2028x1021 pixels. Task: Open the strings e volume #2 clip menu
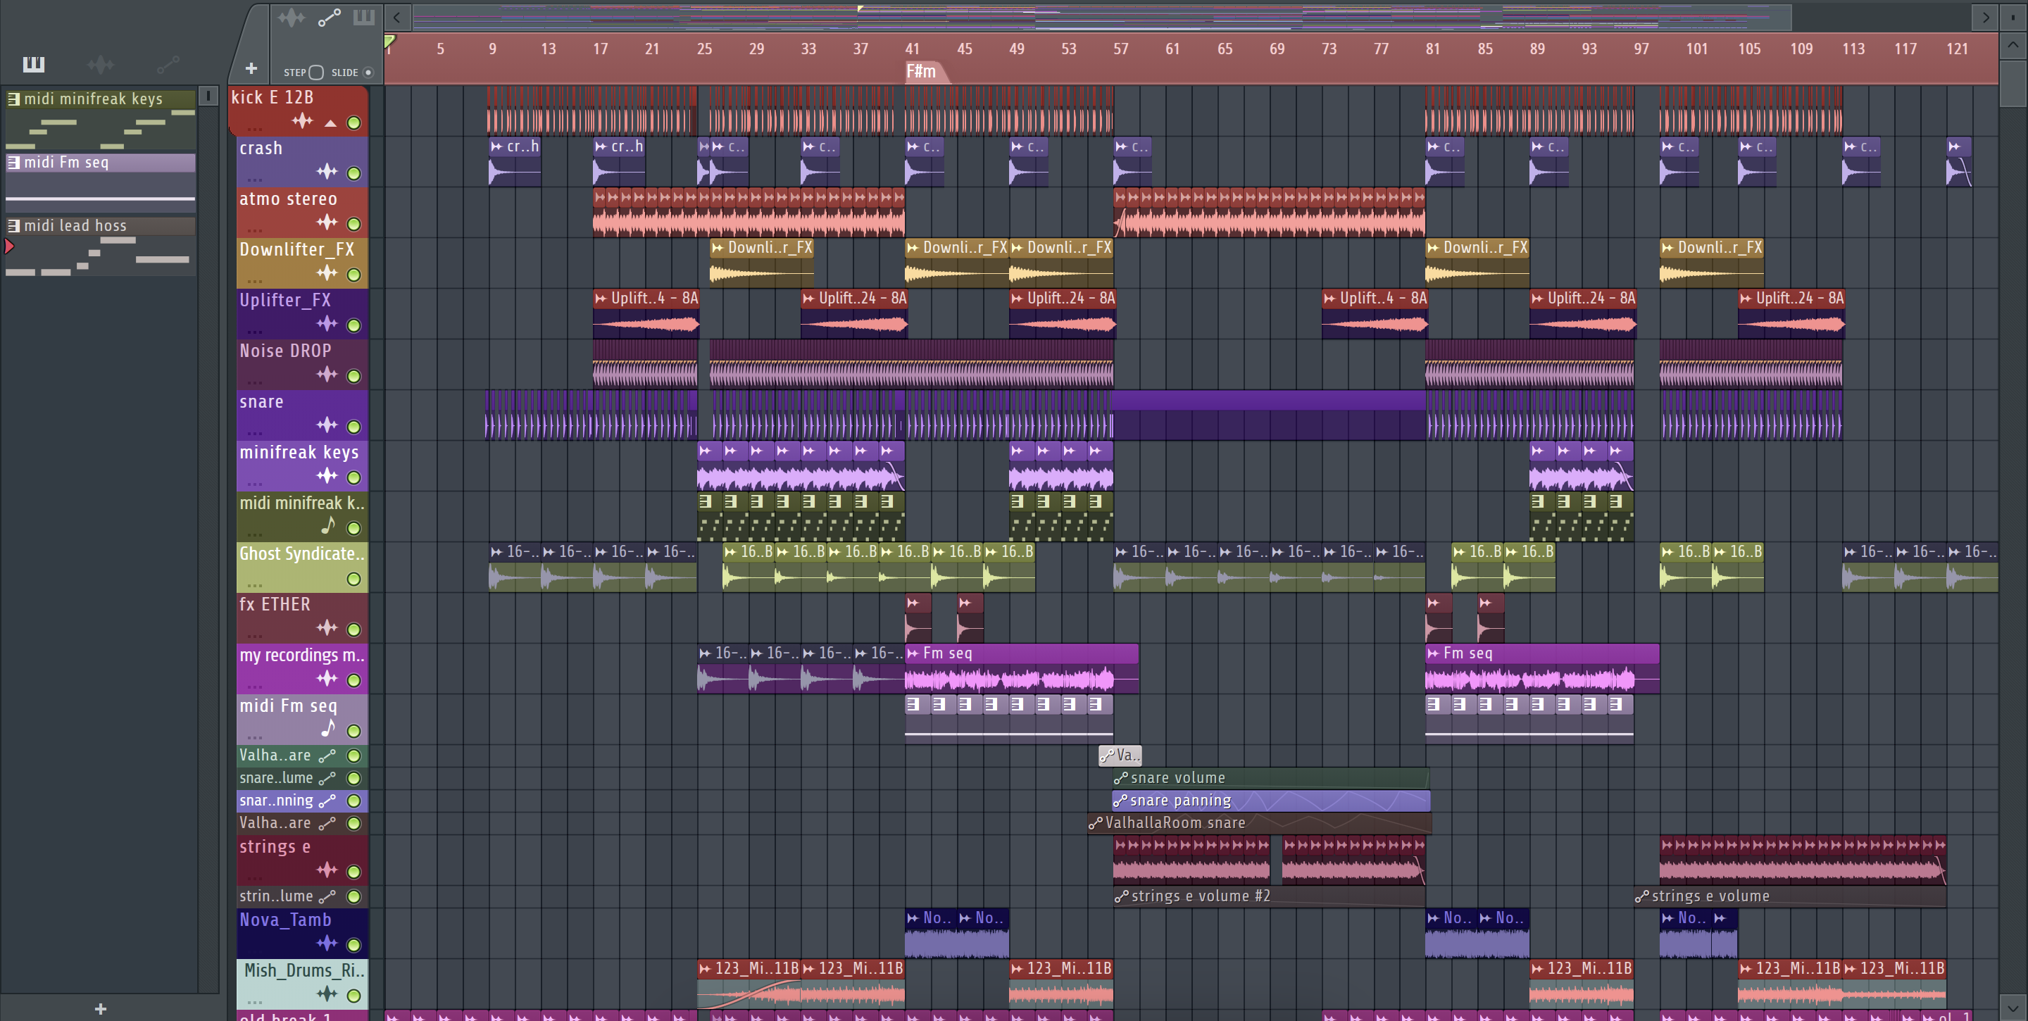(1122, 896)
